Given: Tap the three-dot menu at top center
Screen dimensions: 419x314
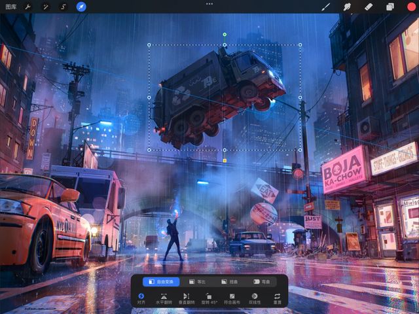Looking at the screenshot, I should (x=209, y=4).
